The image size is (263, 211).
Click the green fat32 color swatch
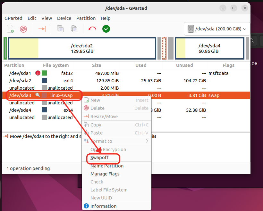(x=44, y=73)
